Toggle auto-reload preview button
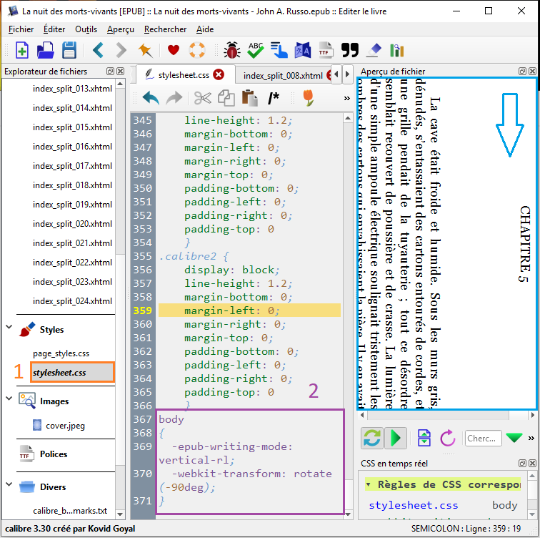Screen dimensions: 540x538 [372, 438]
